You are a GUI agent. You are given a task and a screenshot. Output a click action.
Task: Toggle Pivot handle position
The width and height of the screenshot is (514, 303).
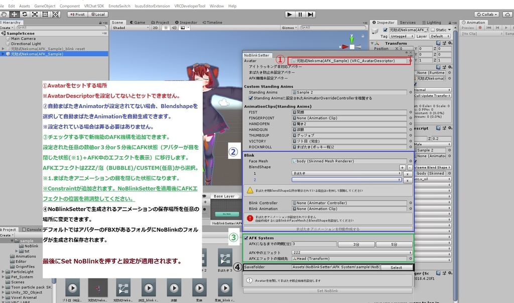(x=77, y=15)
